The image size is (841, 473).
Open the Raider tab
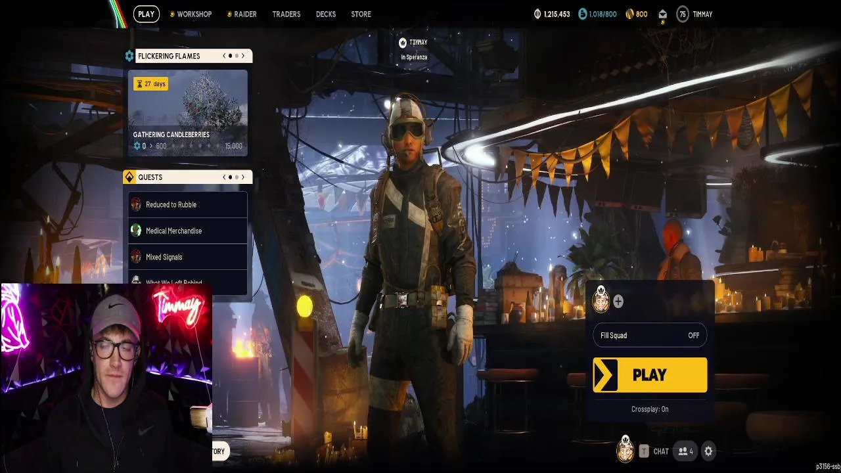click(x=241, y=14)
